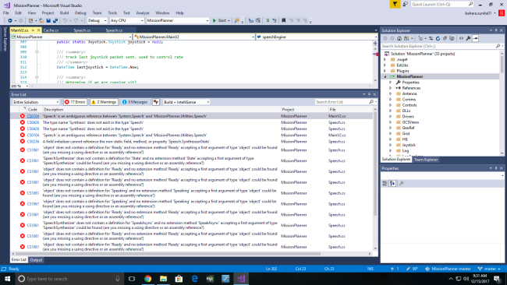The image size is (507, 285).
Task: Open the MissionPlanner startup project dropdown
Action: tap(178, 20)
